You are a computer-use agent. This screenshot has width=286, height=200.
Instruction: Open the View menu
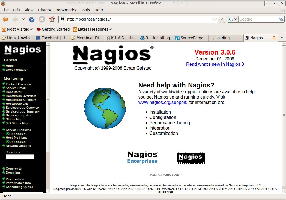coord(29,10)
